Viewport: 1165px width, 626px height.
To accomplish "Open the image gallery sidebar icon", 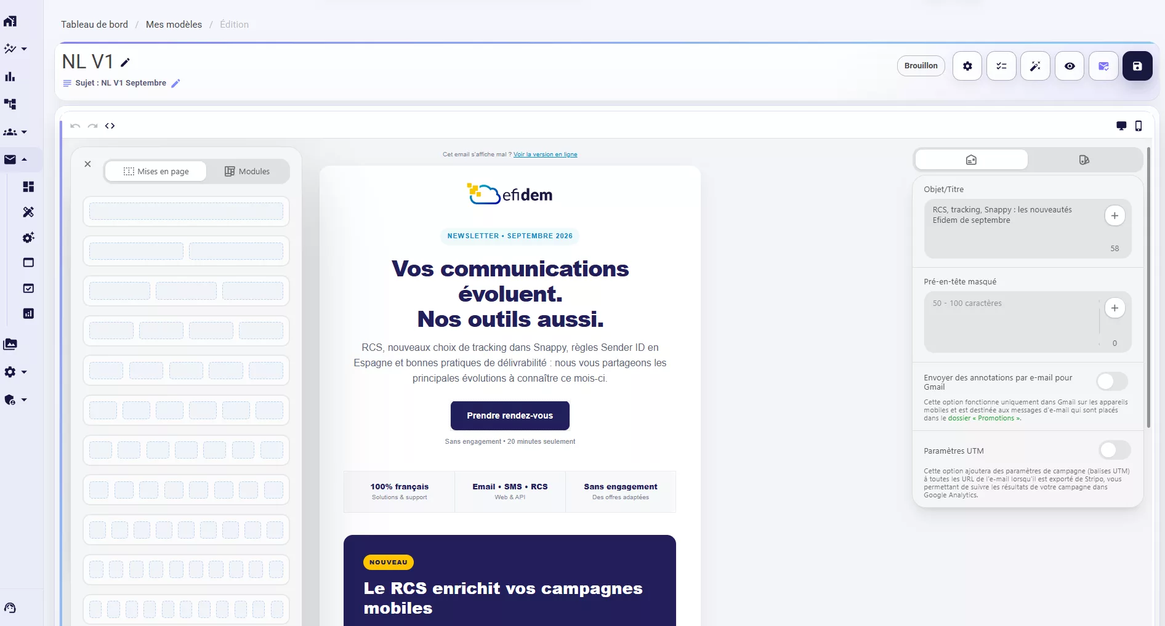I will [x=10, y=344].
